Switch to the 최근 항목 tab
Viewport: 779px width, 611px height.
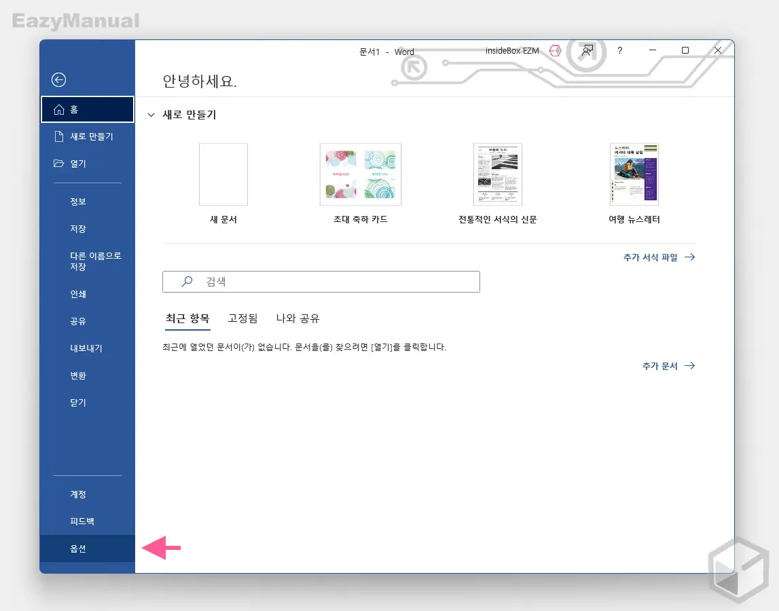(187, 318)
